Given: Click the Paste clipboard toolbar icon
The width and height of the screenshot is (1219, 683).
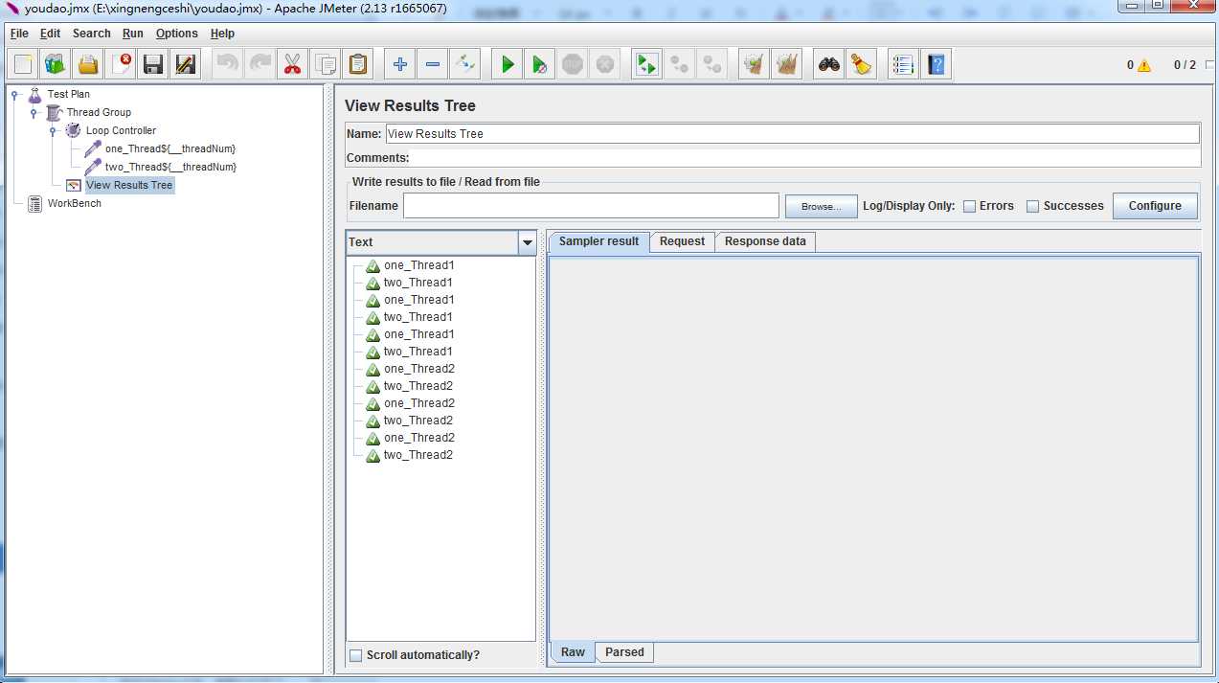Looking at the screenshot, I should [358, 65].
